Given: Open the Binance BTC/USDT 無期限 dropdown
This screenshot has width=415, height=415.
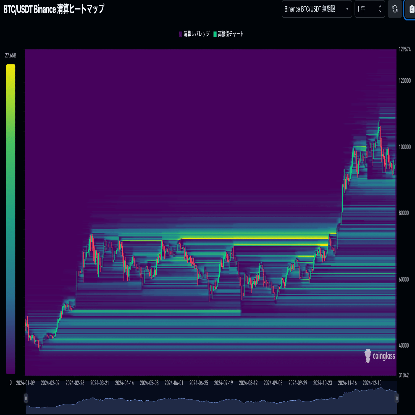Looking at the screenshot, I should point(317,9).
